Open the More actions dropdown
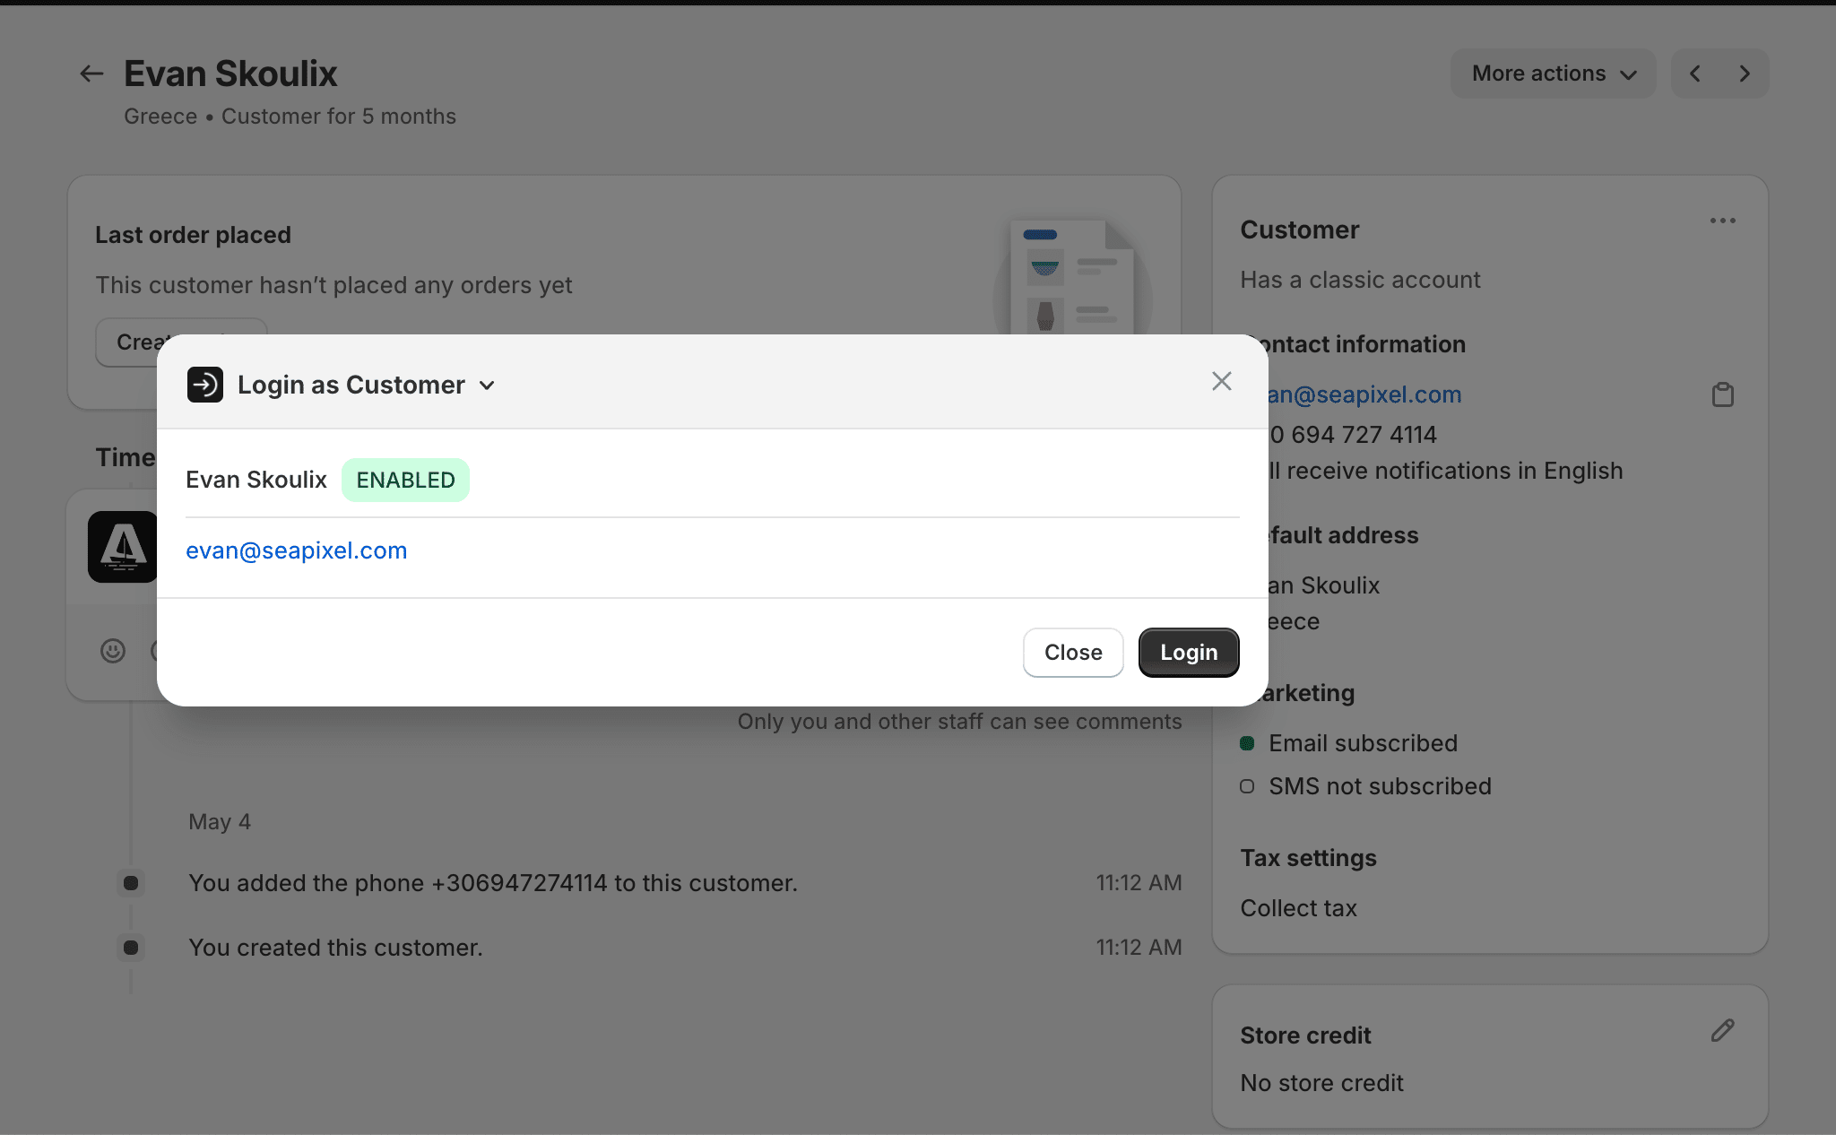Screen dimensions: 1836x1135 [1553, 73]
